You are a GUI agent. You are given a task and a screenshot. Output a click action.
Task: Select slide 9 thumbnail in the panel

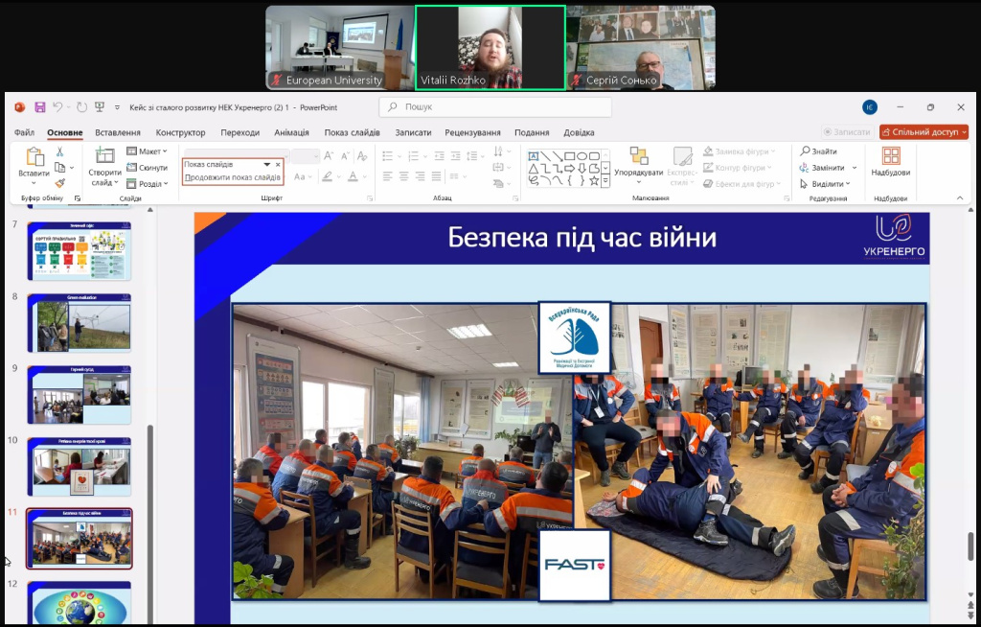coord(80,395)
